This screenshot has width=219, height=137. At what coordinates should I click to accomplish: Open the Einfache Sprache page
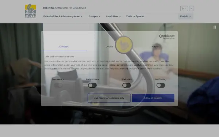click(x=135, y=16)
